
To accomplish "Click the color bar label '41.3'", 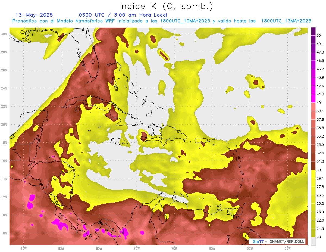I will pos(320,94).
